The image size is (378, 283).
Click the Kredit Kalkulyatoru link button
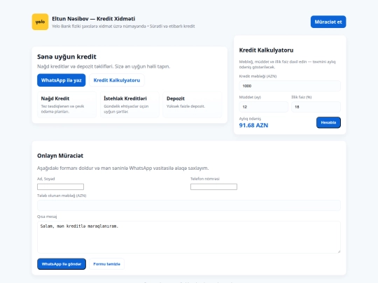[117, 80]
